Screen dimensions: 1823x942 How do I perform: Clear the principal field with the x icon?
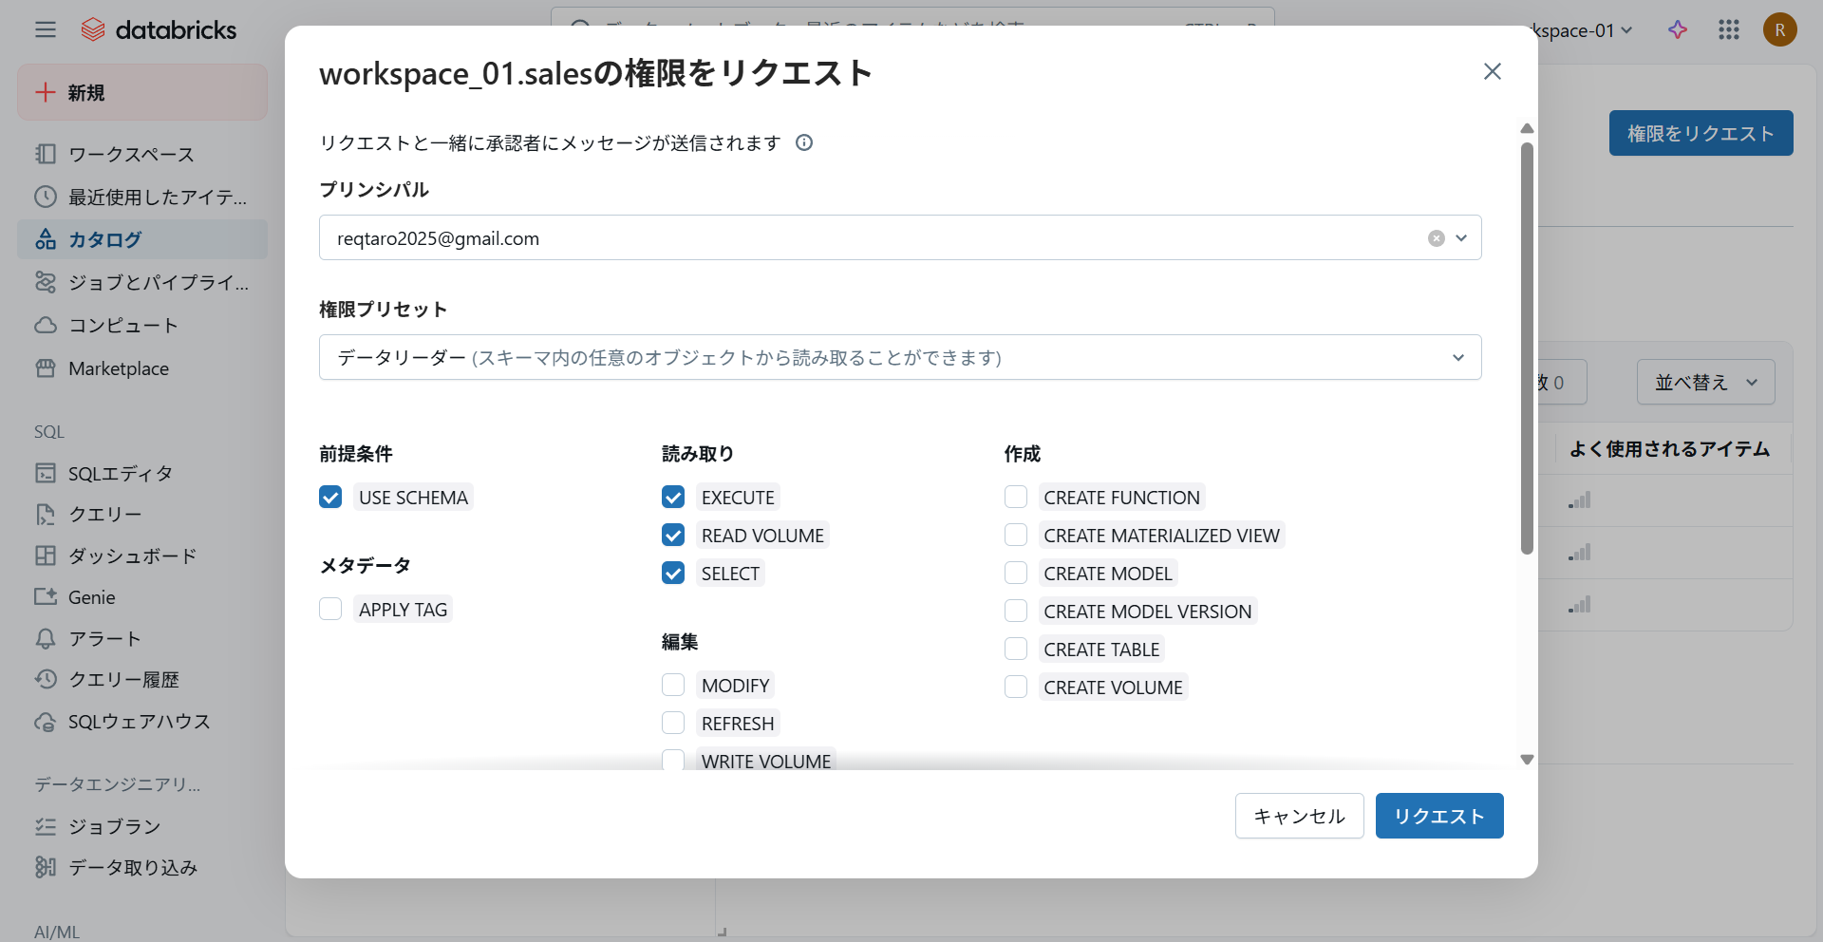click(1436, 238)
